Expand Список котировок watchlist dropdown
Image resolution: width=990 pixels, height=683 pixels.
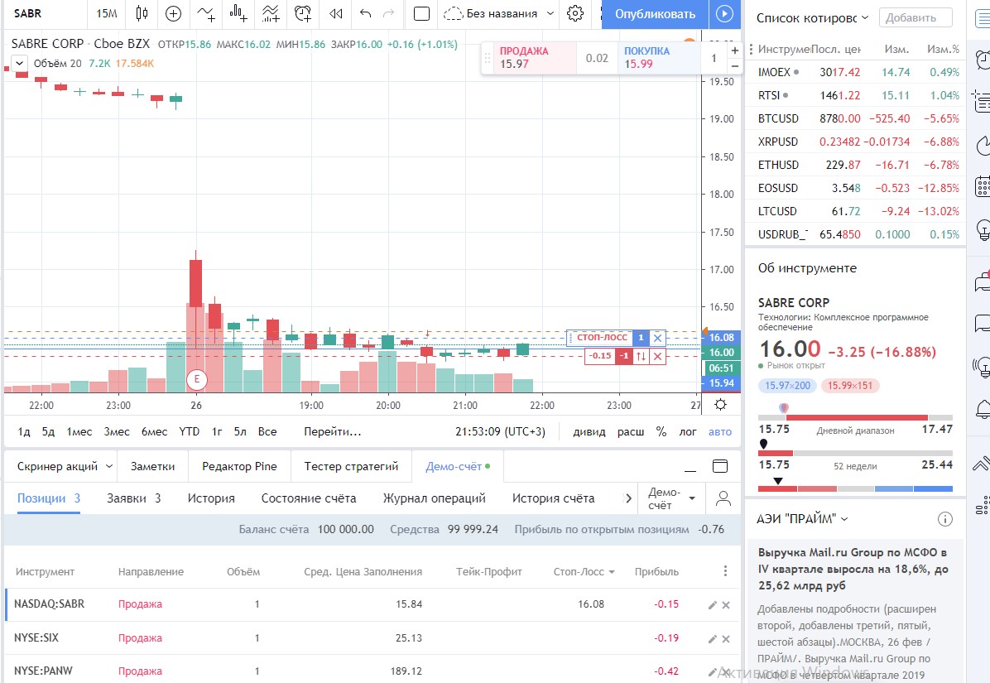pos(865,17)
